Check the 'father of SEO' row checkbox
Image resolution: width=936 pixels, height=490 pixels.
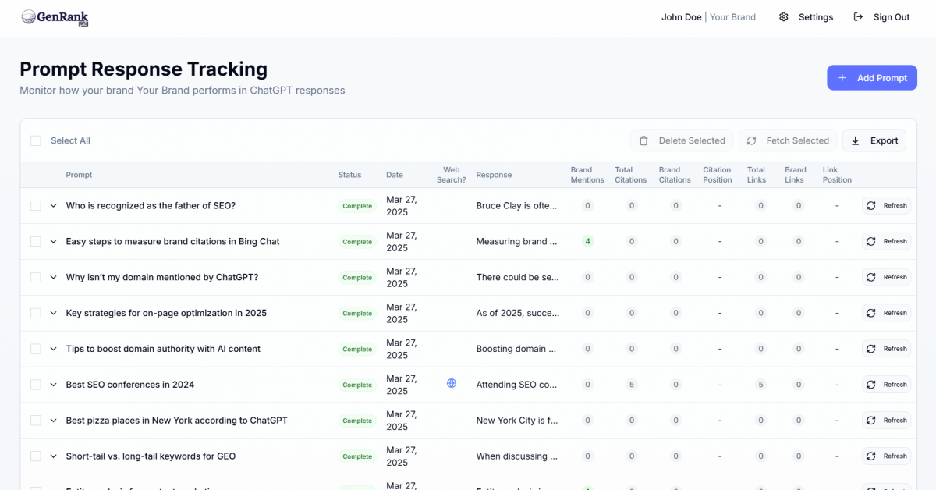(x=36, y=206)
